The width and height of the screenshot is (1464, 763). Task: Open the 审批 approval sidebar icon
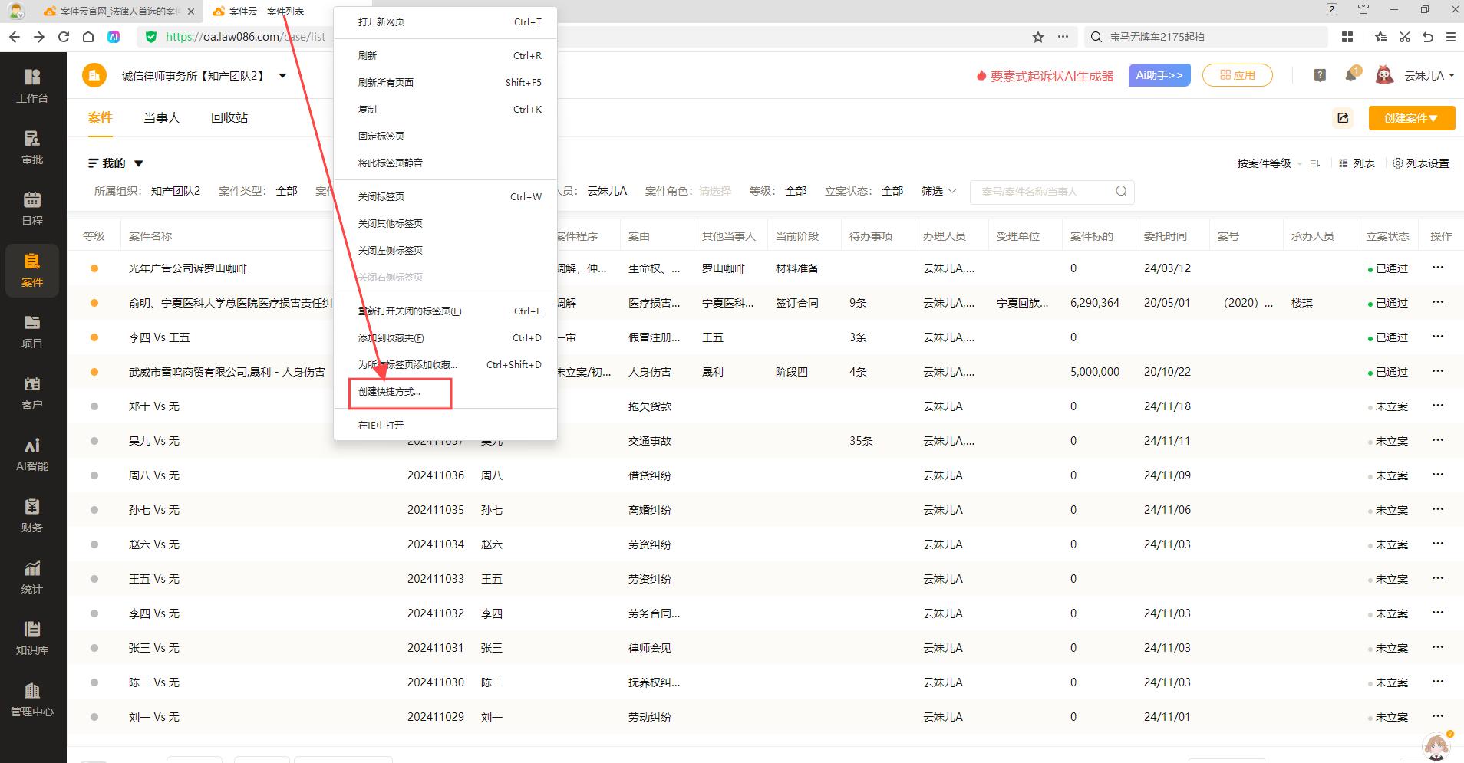(x=31, y=147)
